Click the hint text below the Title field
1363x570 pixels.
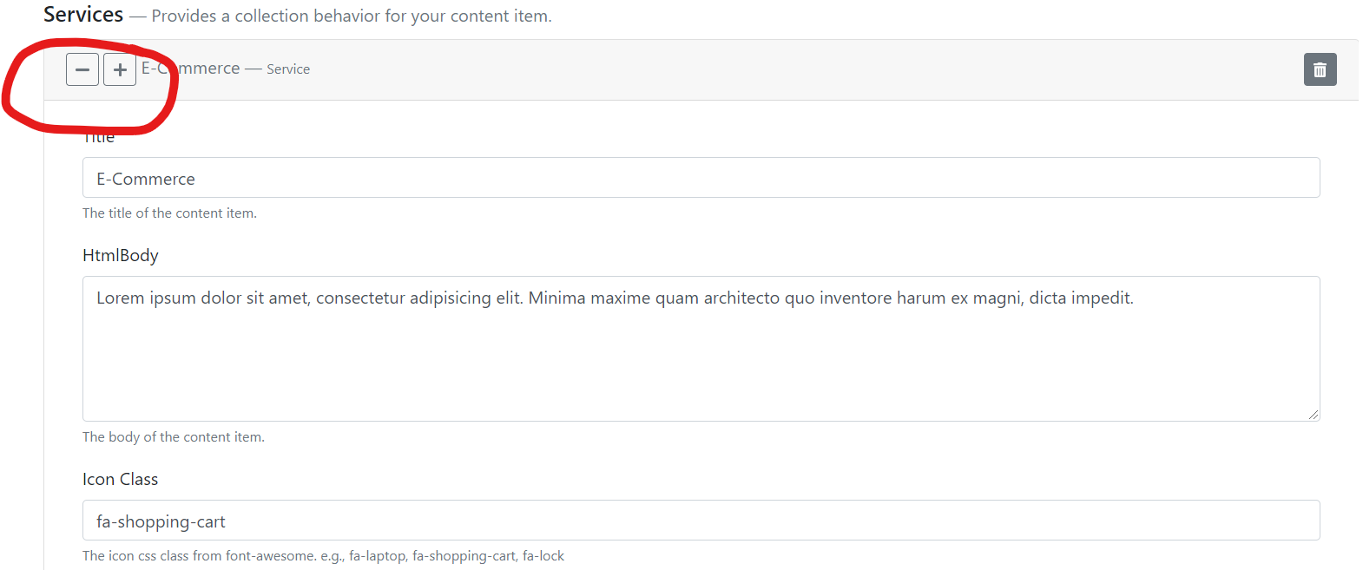(169, 213)
